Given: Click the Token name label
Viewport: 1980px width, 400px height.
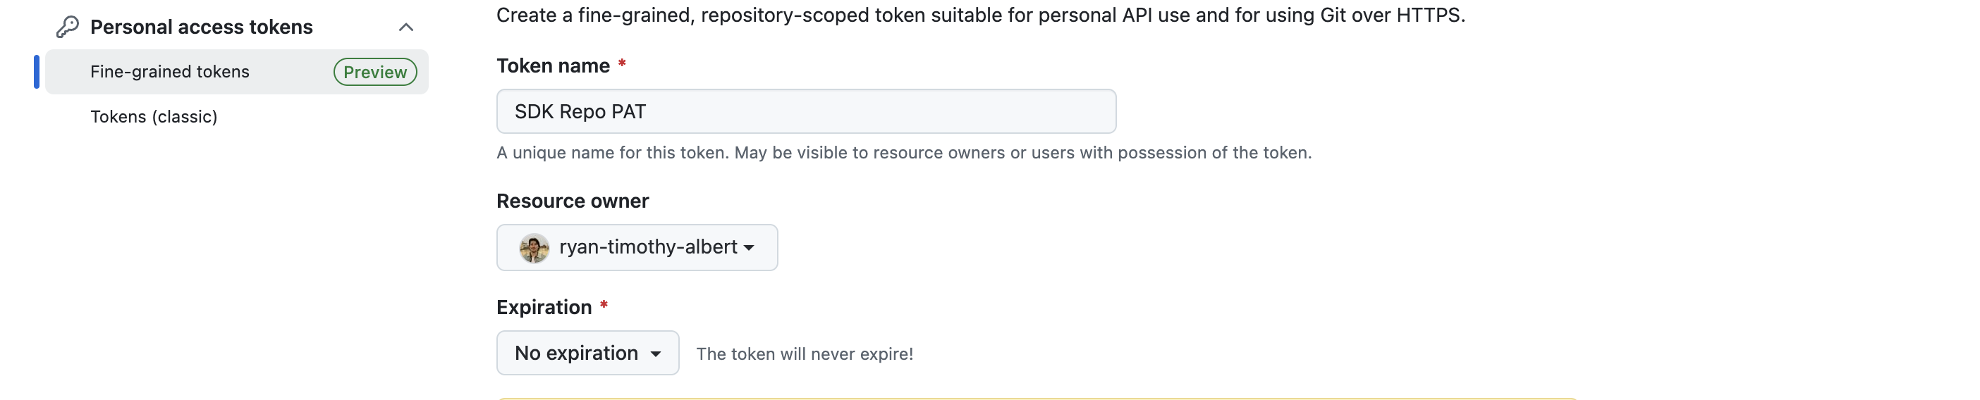Looking at the screenshot, I should 553,66.
